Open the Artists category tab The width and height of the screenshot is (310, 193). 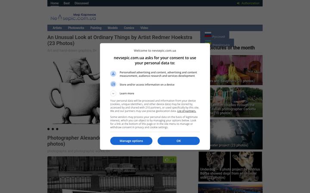pyautogui.click(x=57, y=28)
